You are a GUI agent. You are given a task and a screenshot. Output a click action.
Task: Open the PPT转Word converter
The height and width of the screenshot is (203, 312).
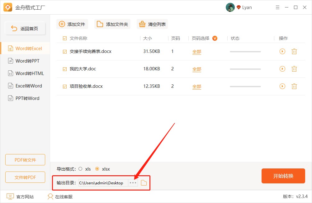click(25, 98)
